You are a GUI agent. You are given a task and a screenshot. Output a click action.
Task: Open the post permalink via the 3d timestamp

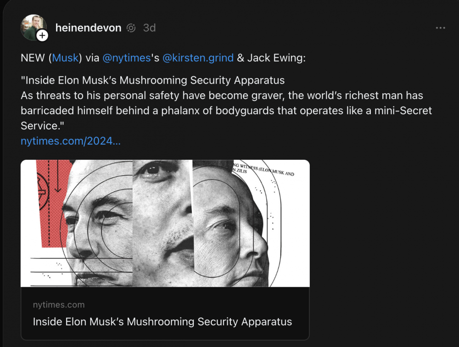coord(149,28)
